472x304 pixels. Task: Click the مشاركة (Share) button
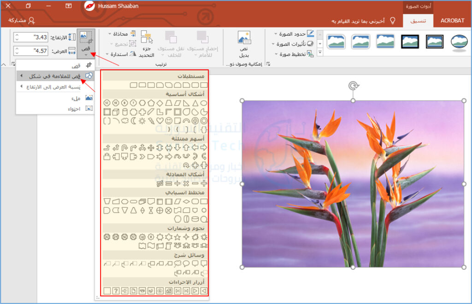(22, 20)
